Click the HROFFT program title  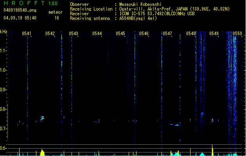tap(24, 3)
